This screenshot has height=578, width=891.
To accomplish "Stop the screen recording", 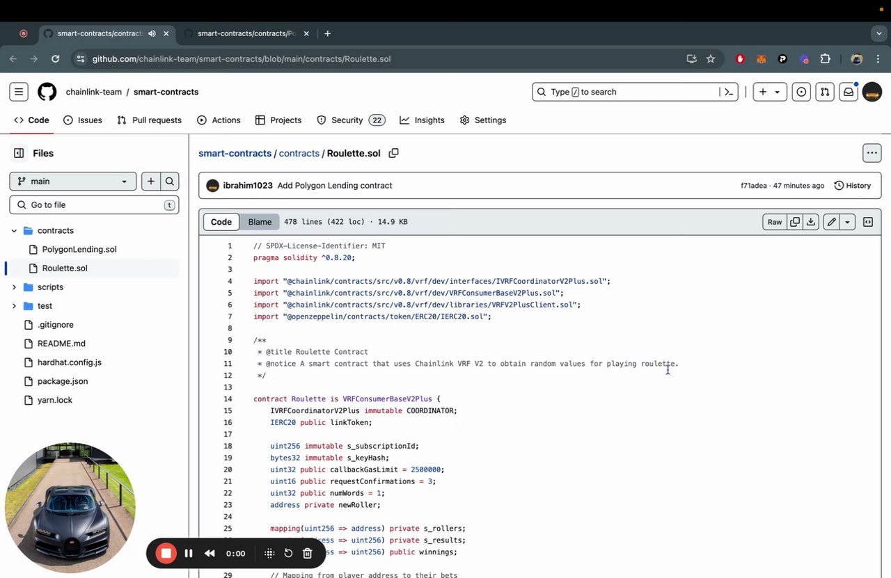I will 166,554.
